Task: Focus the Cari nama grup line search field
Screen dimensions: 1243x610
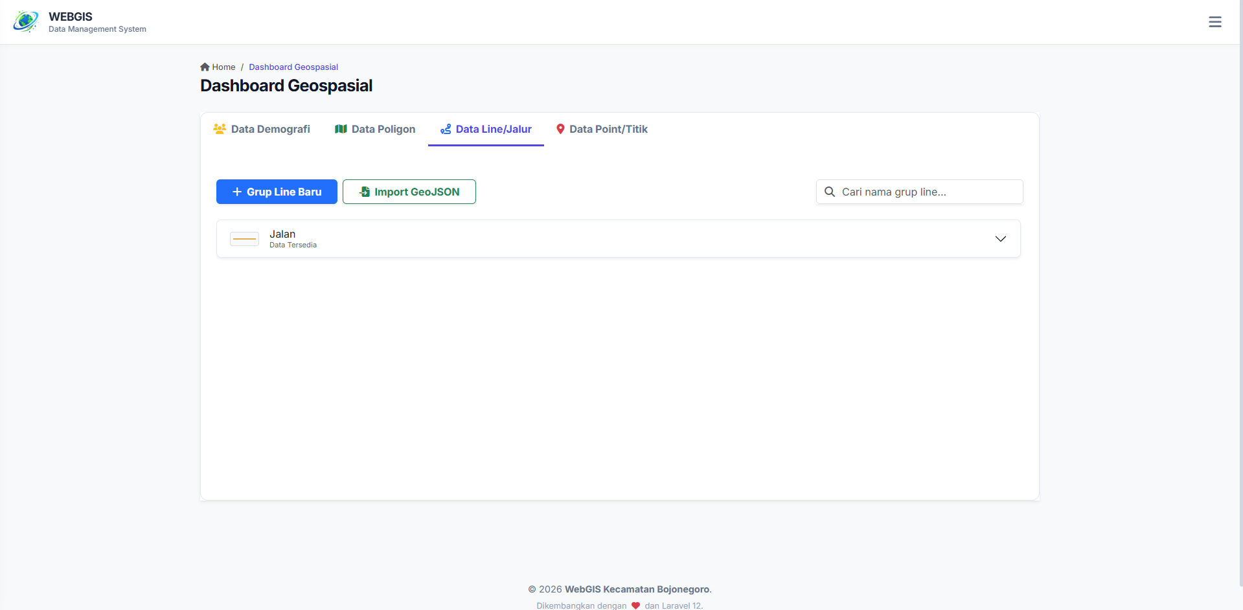Action: pos(926,192)
